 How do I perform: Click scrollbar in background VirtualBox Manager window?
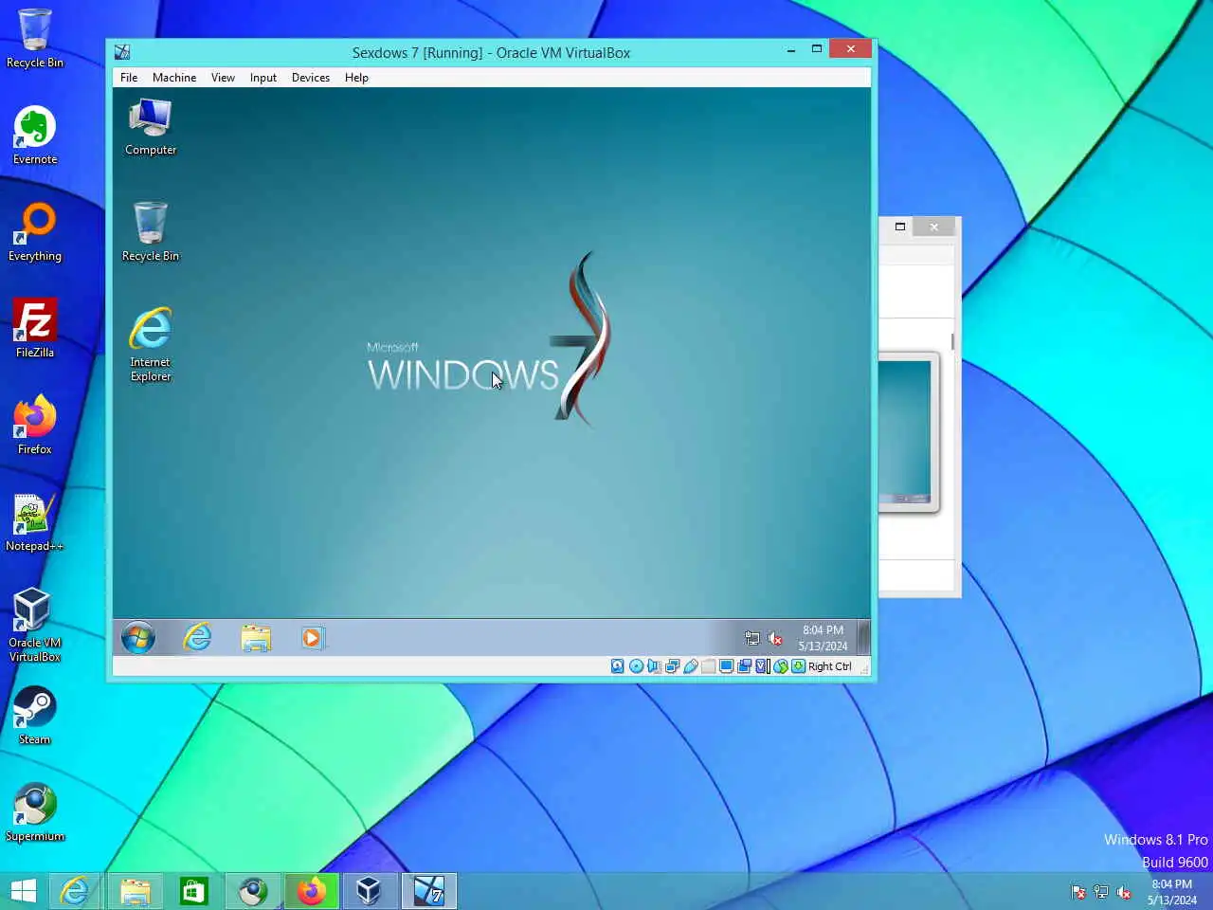click(952, 341)
